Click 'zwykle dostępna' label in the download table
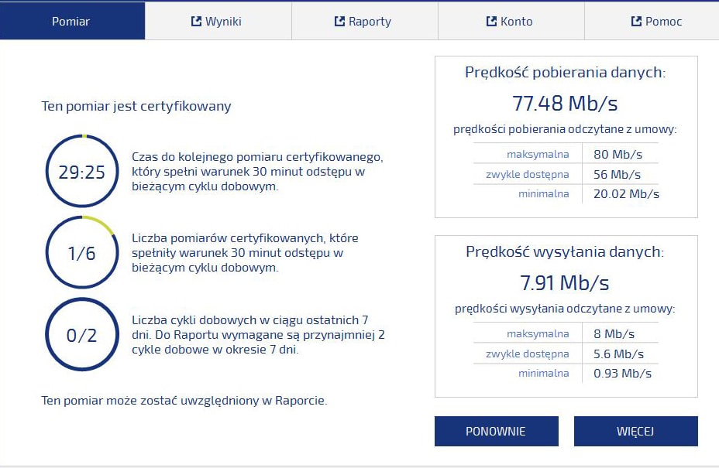 click(528, 175)
